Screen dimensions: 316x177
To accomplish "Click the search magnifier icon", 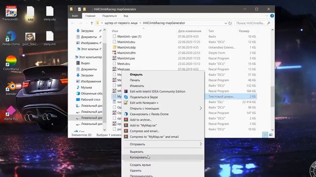I will [269, 23].
